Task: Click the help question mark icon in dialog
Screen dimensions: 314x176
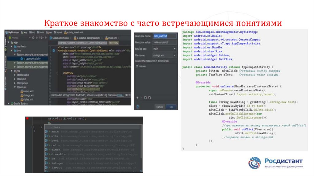Action: coord(137,107)
